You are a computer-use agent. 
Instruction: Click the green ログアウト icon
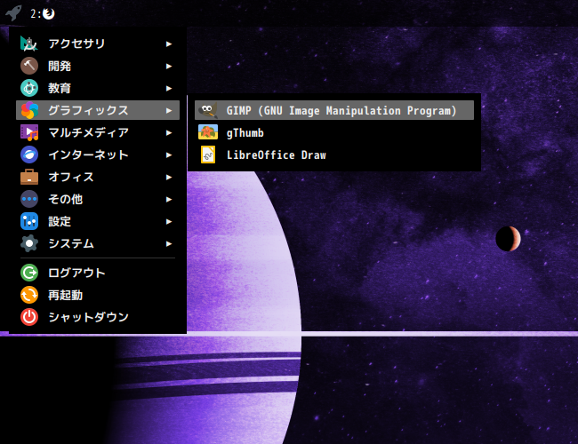click(x=29, y=273)
